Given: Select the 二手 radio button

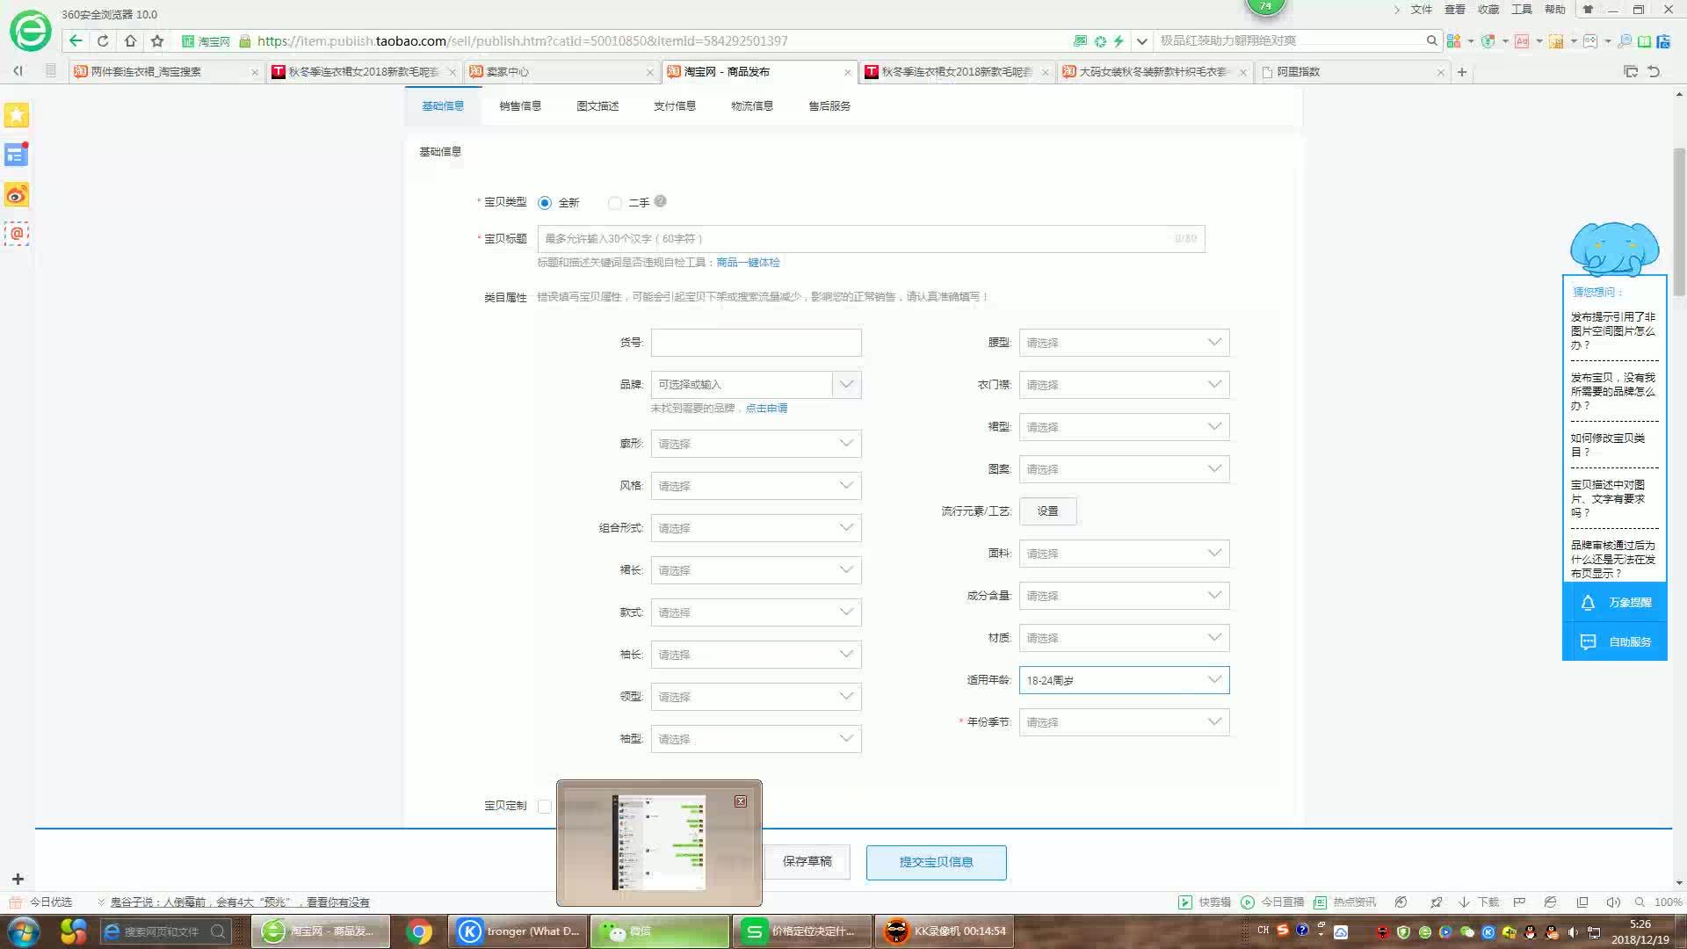Looking at the screenshot, I should (614, 203).
